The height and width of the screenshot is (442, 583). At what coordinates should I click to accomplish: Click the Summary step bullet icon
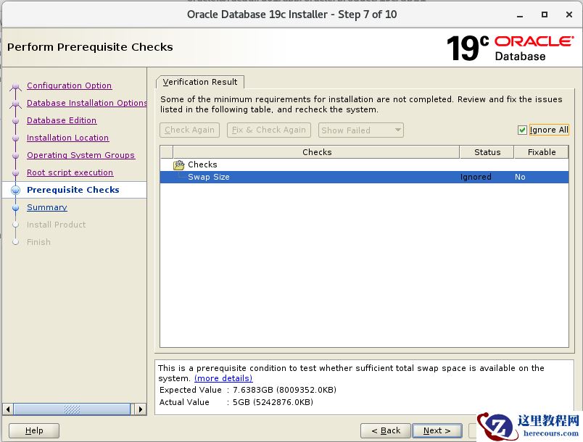point(16,208)
